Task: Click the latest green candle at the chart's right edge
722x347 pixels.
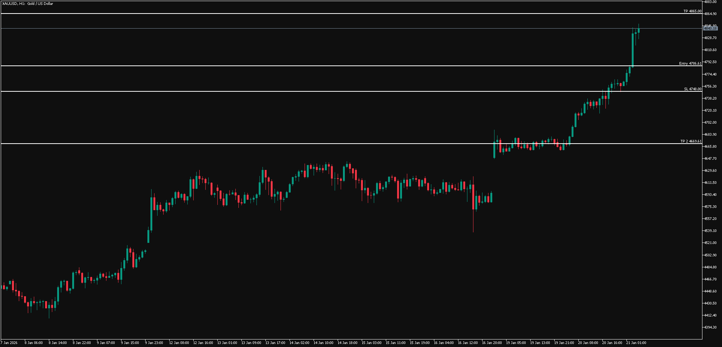Action: pos(639,30)
